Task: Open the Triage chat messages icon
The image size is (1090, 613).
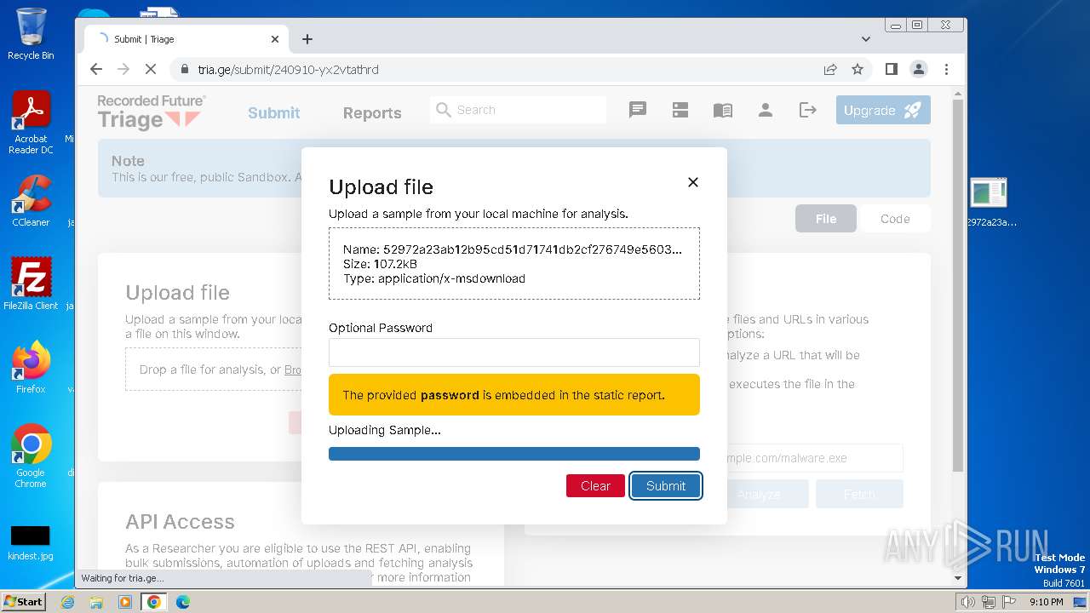Action: coord(638,110)
